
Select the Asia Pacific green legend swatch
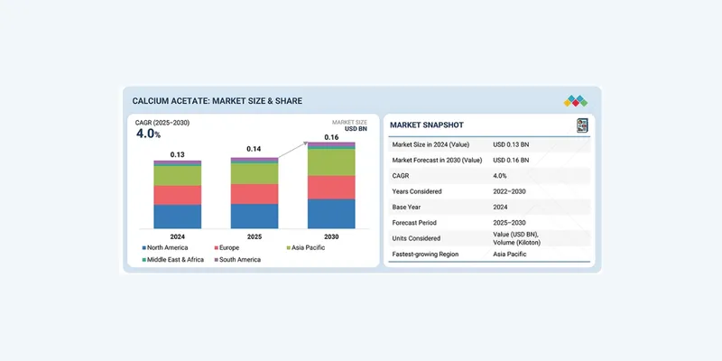click(x=288, y=247)
